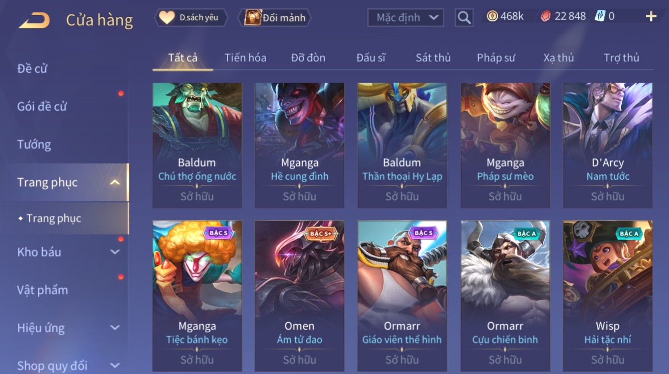Open the Mặc định sort dropdown
The width and height of the screenshot is (669, 374).
[x=405, y=18]
